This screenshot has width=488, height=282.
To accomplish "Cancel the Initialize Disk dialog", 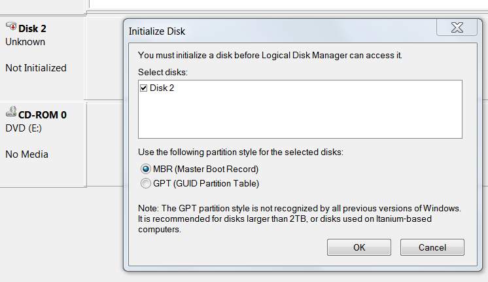I will pyautogui.click(x=432, y=247).
